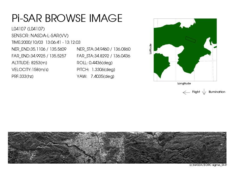Open the SAR browse image strip
The width and height of the screenshot is (233, 169).
117,148
